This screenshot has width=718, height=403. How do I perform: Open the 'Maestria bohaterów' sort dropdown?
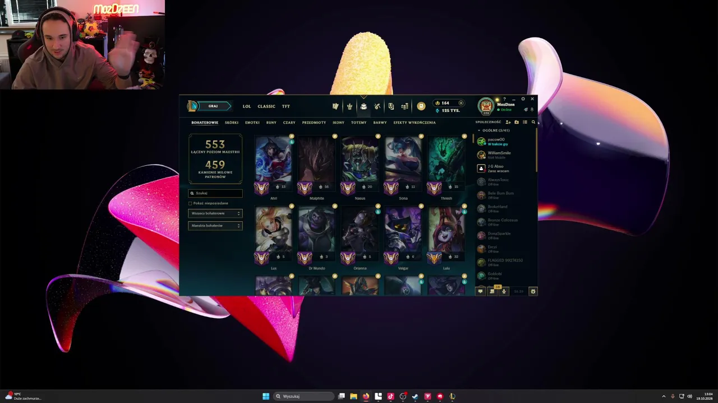tap(215, 226)
